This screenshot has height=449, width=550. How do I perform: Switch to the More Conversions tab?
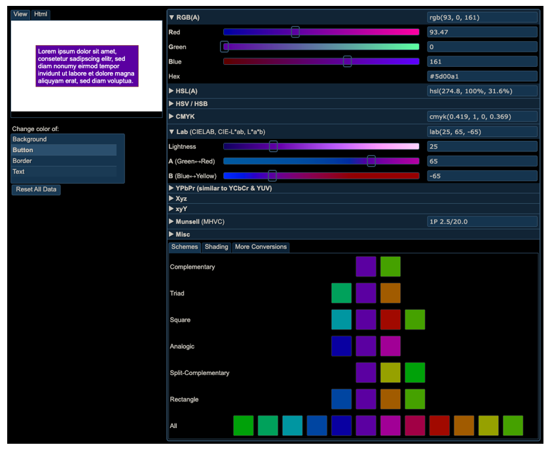coord(261,247)
